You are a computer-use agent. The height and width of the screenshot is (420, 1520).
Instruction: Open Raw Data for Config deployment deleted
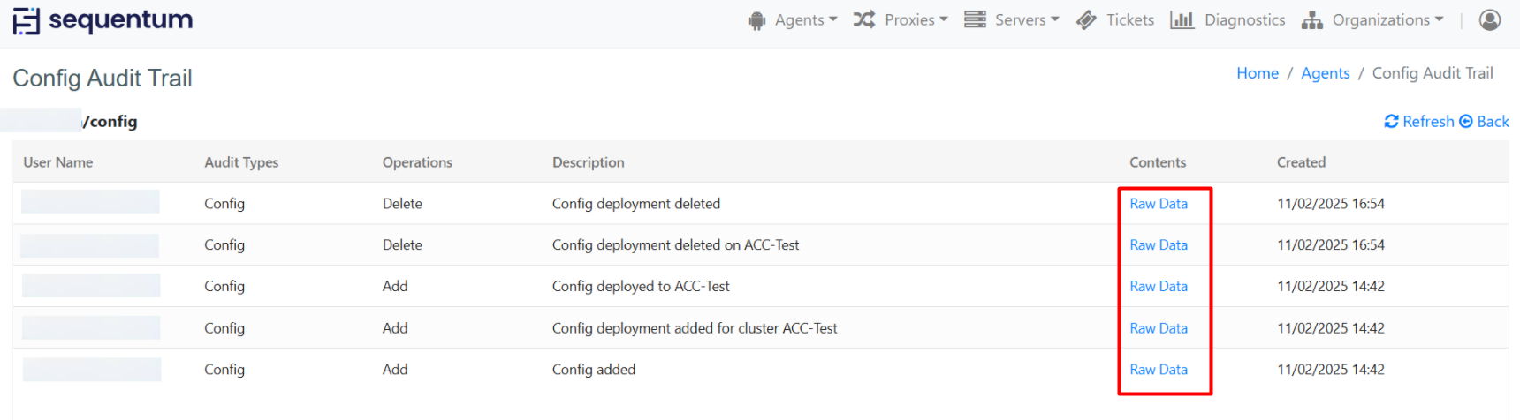(1158, 204)
